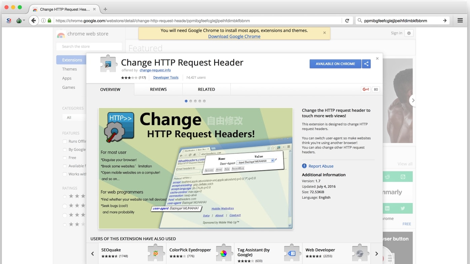The image size is (470, 264).
Task: Dismiss the yellow Google Chrome notice banner
Action: pyautogui.click(x=324, y=33)
